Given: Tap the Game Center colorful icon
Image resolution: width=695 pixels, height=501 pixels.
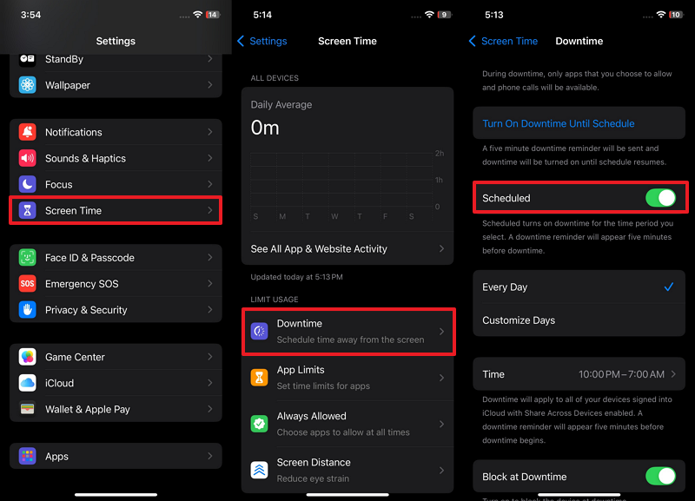Looking at the screenshot, I should click(27, 357).
